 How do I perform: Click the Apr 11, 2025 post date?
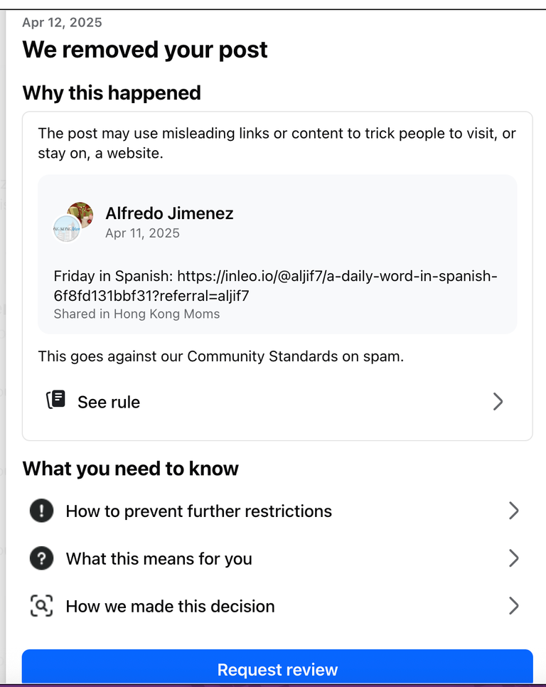142,233
